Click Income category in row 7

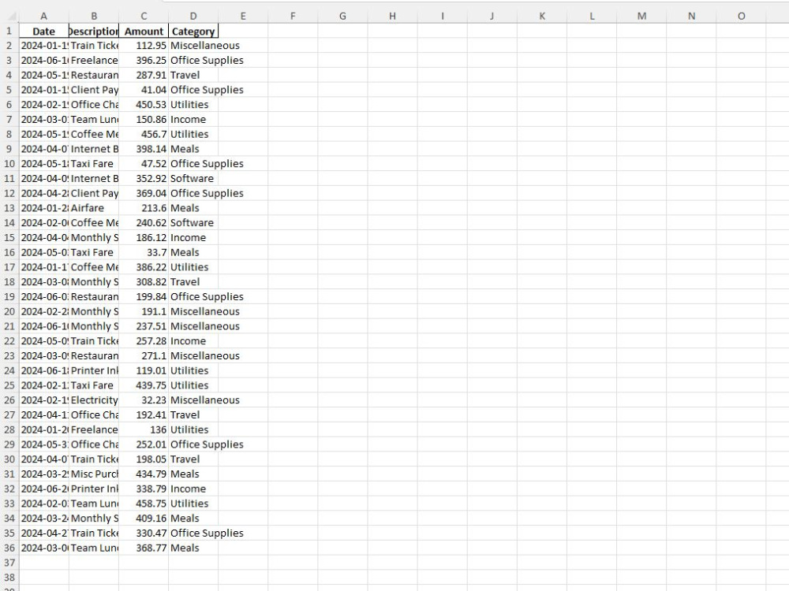pyautogui.click(x=193, y=120)
